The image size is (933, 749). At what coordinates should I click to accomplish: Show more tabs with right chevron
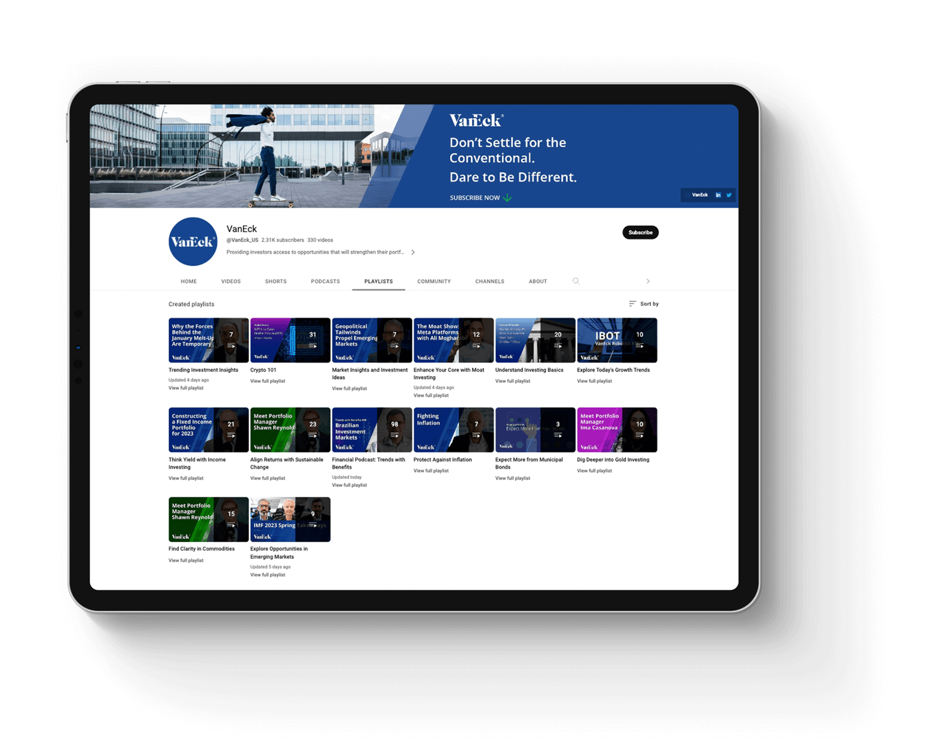click(648, 281)
